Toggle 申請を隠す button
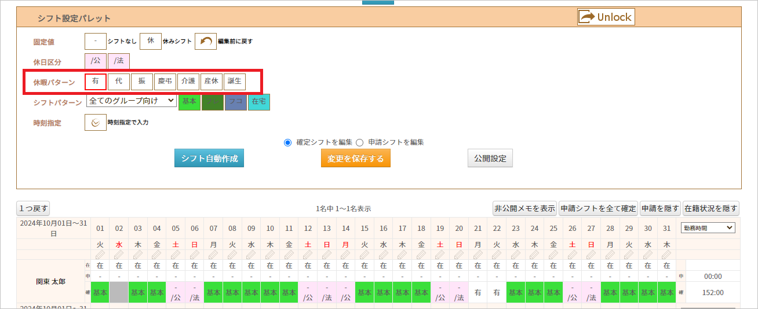The width and height of the screenshot is (758, 309). click(x=660, y=208)
